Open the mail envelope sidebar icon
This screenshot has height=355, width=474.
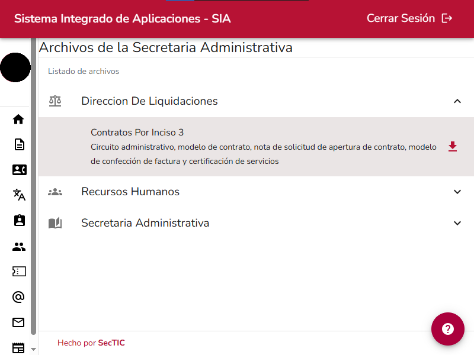(x=18, y=322)
